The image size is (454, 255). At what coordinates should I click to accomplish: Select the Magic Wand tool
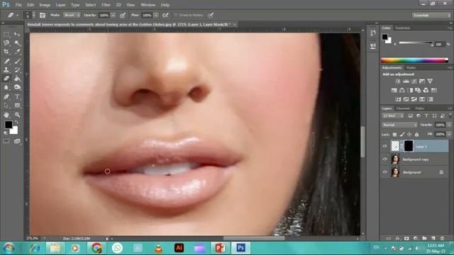point(17,43)
